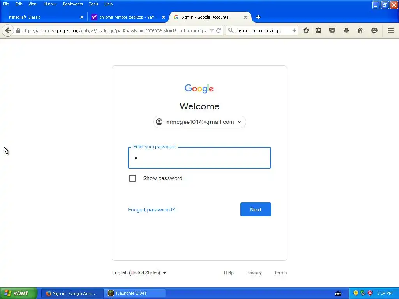Submit search with the go arrow
The width and height of the screenshot is (399, 299).
(x=294, y=30)
